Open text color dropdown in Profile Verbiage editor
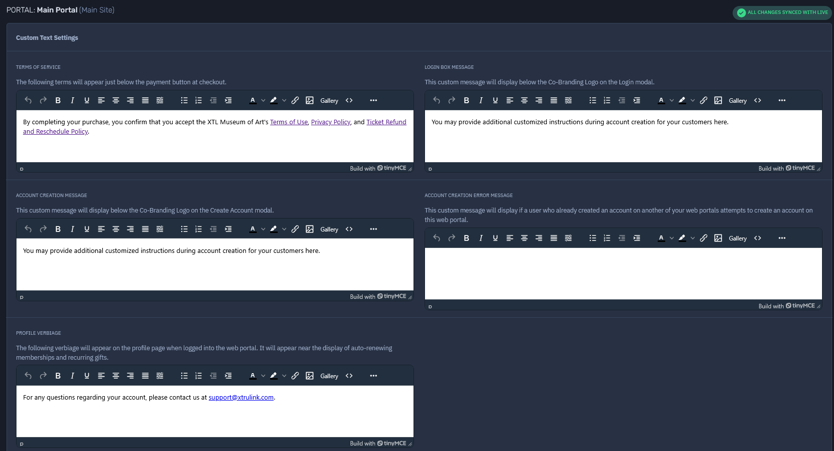The width and height of the screenshot is (834, 451). click(263, 376)
